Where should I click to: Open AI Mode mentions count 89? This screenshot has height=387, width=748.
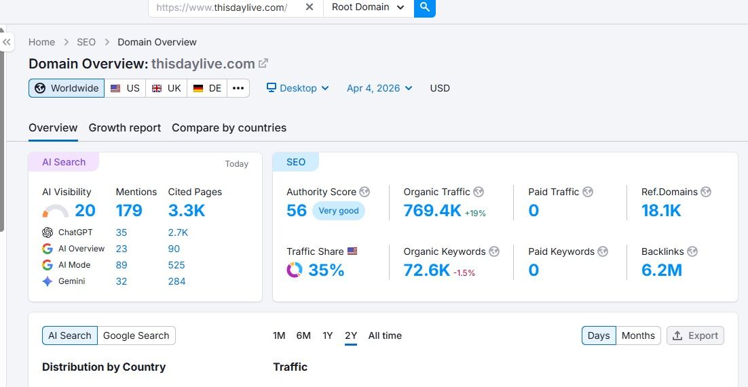point(121,265)
